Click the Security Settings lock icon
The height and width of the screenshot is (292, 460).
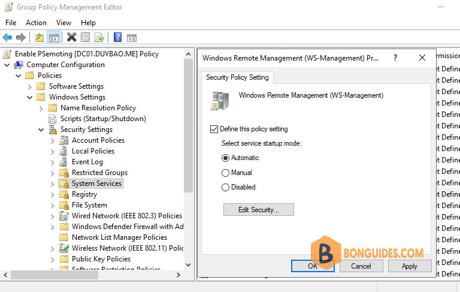click(x=53, y=130)
